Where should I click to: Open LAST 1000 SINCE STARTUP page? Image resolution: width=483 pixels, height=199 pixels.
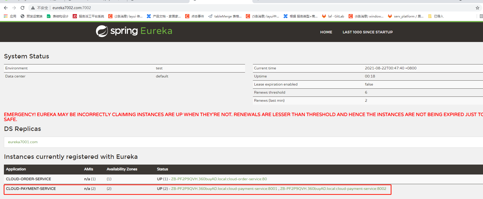[x=367, y=32]
